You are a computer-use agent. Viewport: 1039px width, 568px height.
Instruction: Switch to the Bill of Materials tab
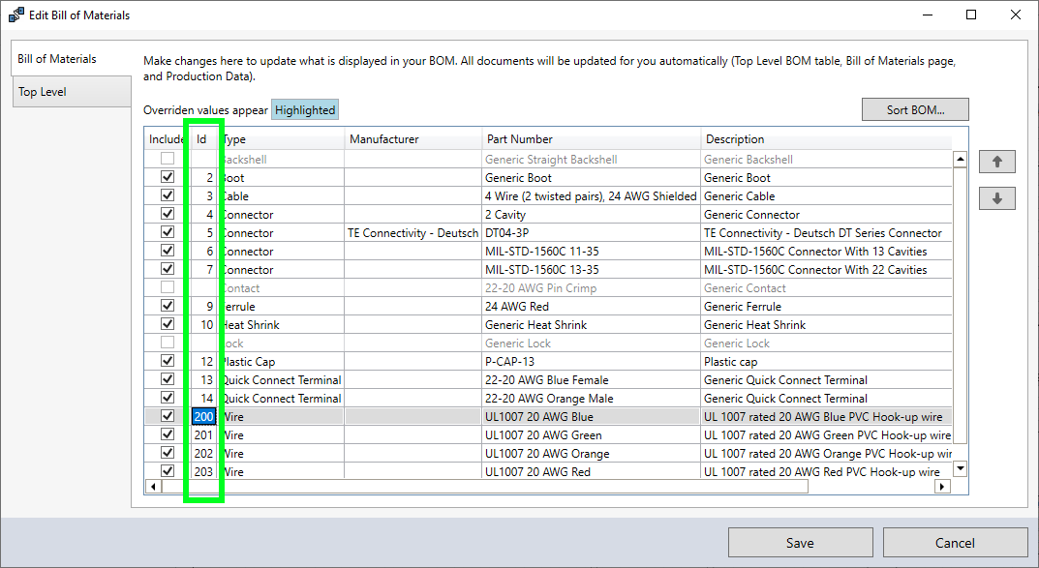pyautogui.click(x=71, y=59)
